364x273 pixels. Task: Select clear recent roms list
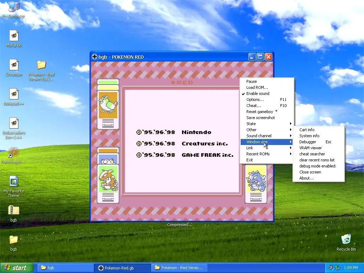[x=319, y=160]
